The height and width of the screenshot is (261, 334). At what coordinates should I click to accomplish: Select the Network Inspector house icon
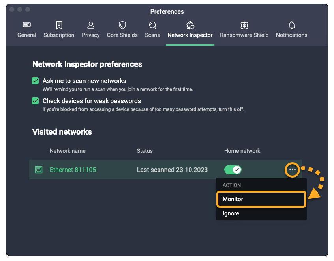pyautogui.click(x=190, y=26)
